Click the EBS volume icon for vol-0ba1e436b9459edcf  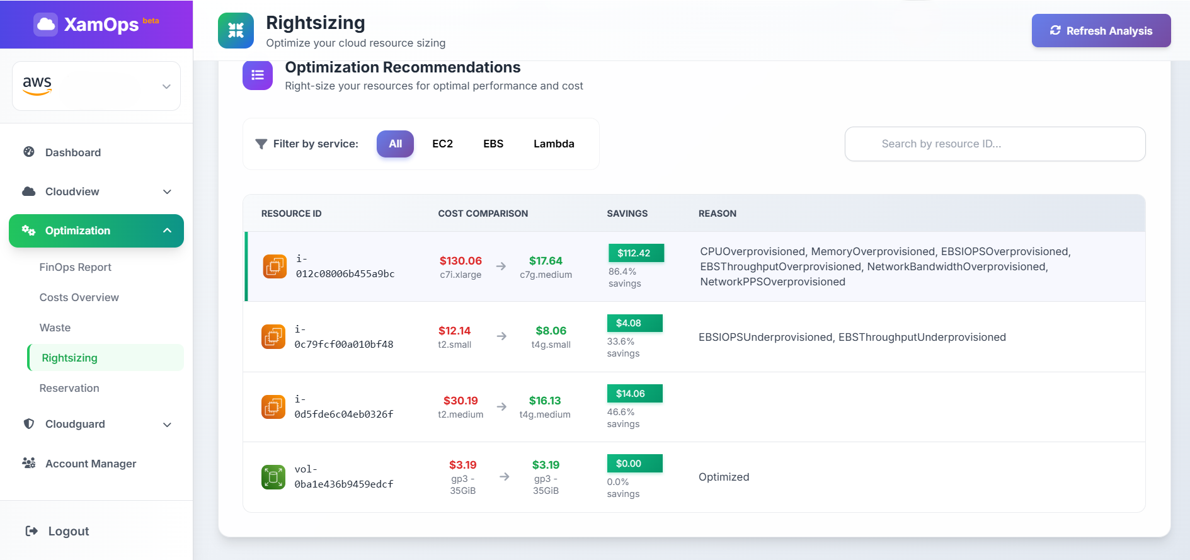(x=273, y=477)
